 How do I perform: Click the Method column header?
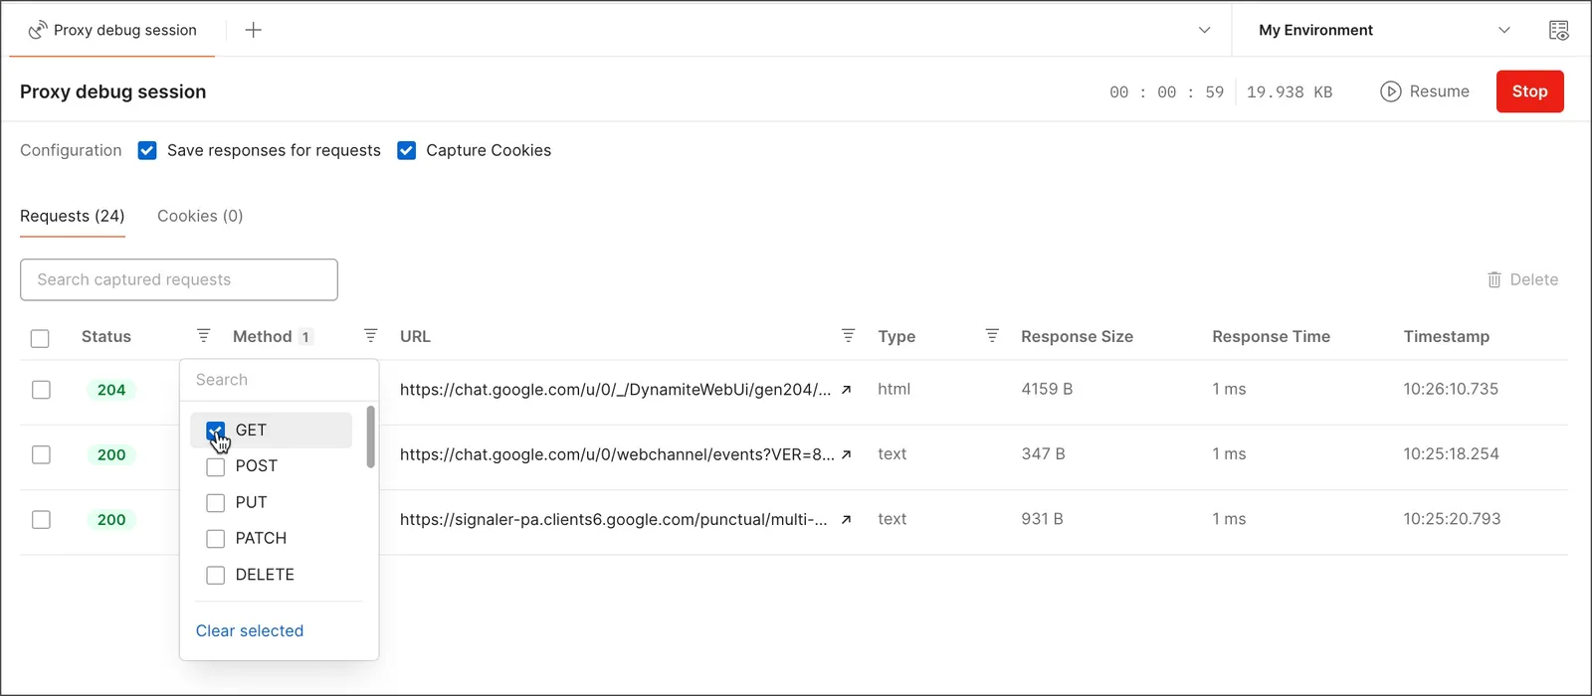coord(263,336)
